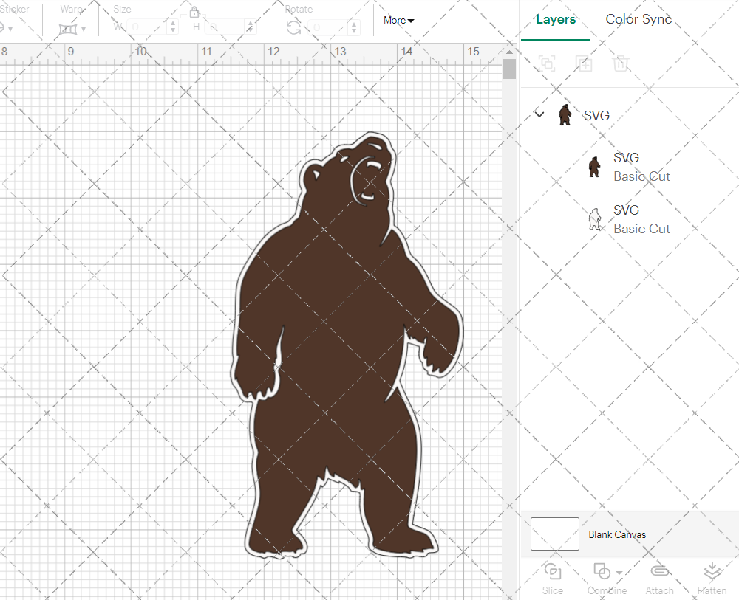Collapse the SVG group in the Layers panel

click(x=539, y=115)
